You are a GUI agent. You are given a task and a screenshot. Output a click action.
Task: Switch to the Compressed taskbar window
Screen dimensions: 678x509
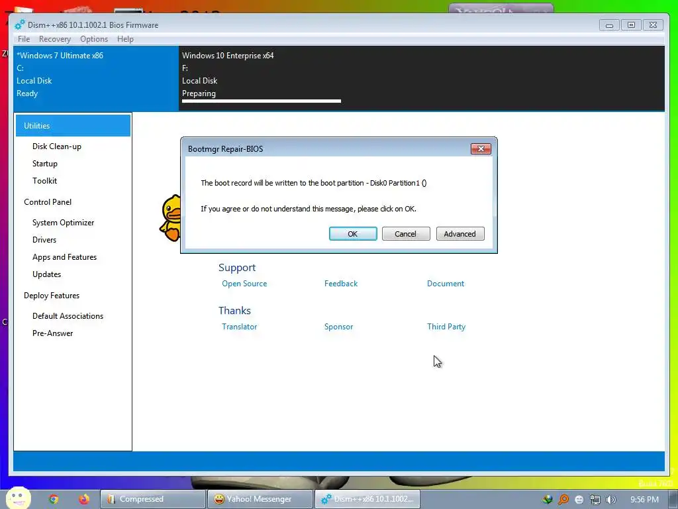pyautogui.click(x=153, y=499)
